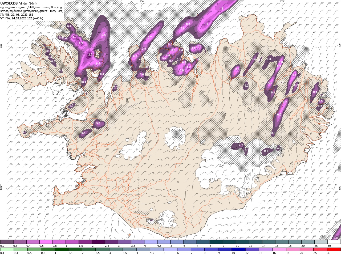Click the 1.2 value label on the map

[x=189, y=67]
